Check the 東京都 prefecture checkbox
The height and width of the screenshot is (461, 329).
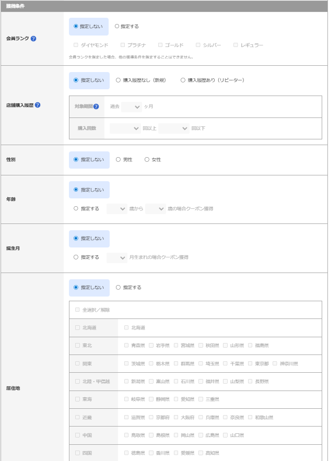pyautogui.click(x=251, y=363)
